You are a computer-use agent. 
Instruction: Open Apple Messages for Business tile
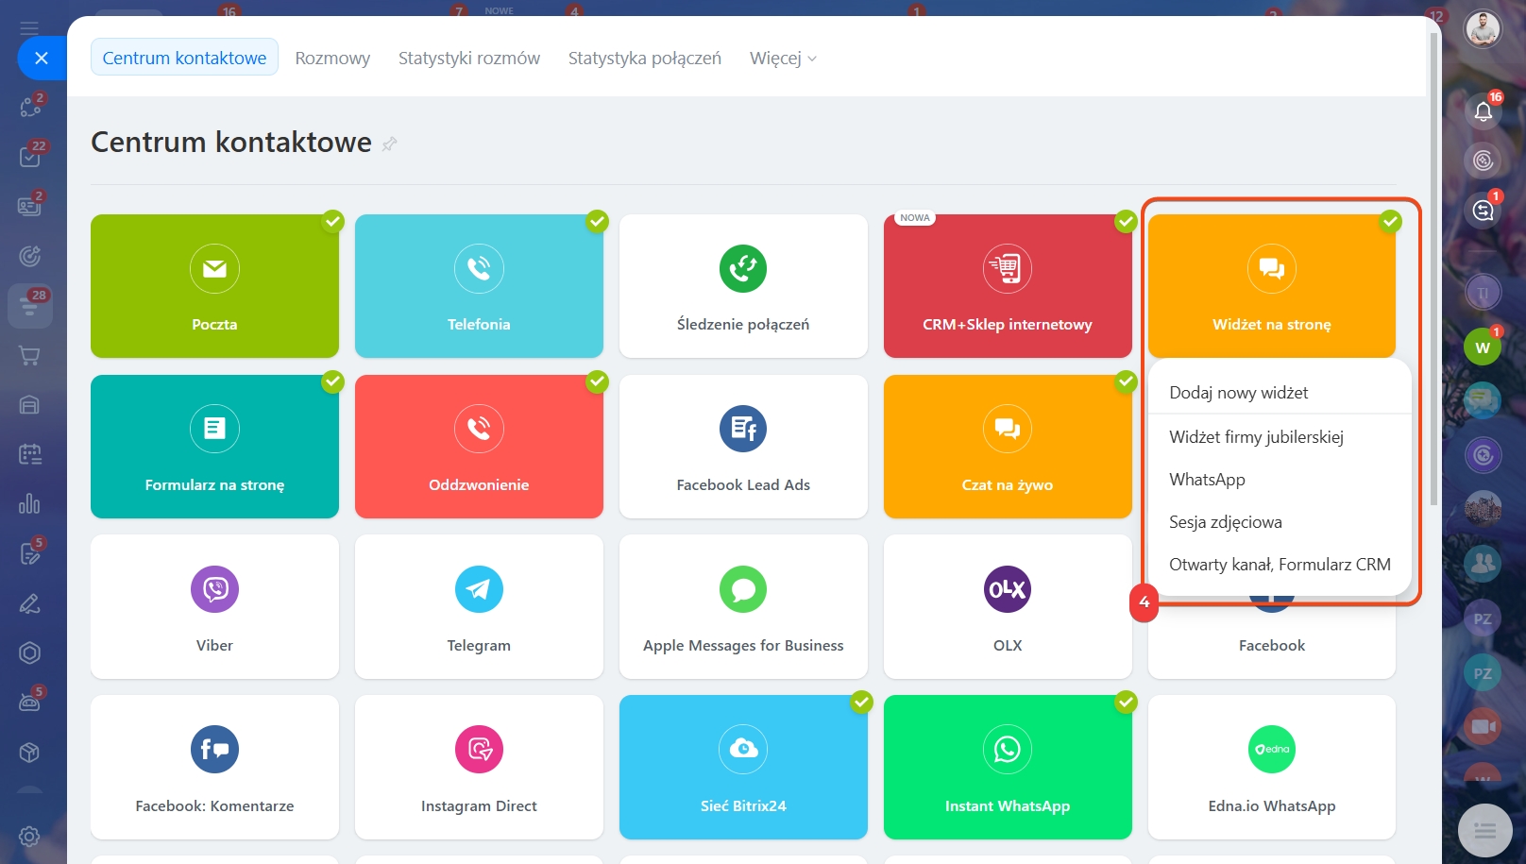[x=743, y=607]
